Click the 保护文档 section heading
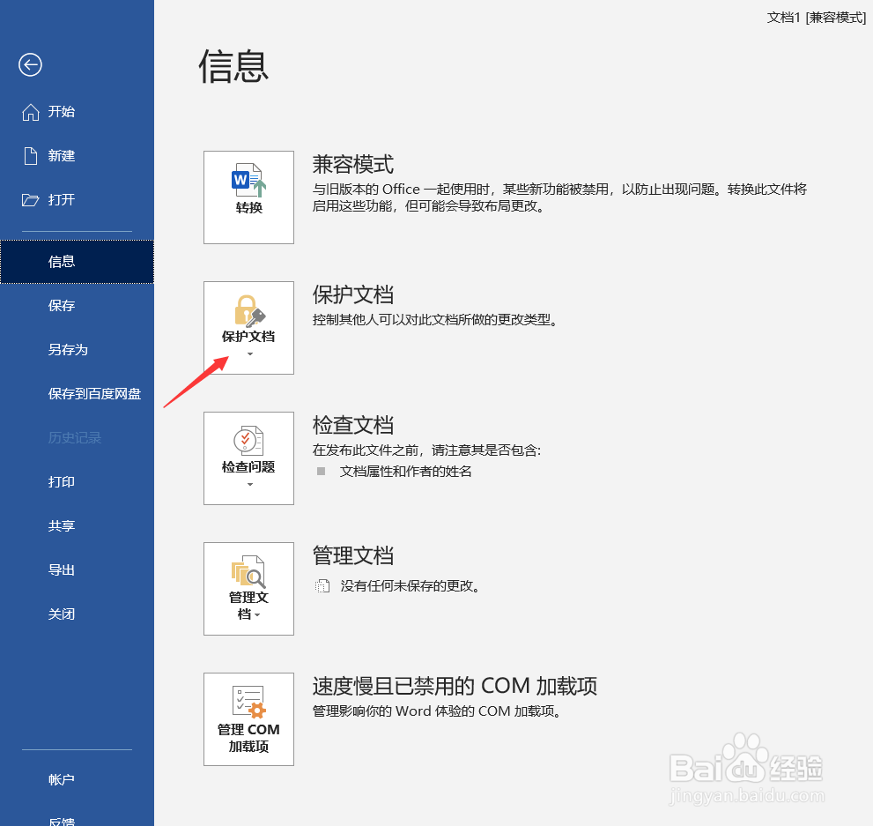The width and height of the screenshot is (873, 826). tap(353, 295)
